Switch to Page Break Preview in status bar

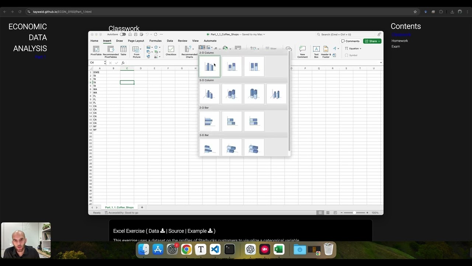(x=335, y=212)
